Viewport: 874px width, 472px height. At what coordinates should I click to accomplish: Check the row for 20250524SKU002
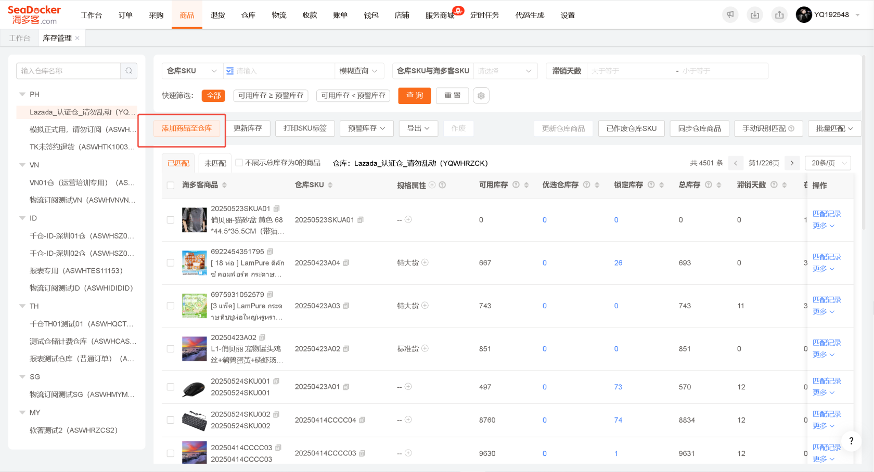pyautogui.click(x=171, y=420)
